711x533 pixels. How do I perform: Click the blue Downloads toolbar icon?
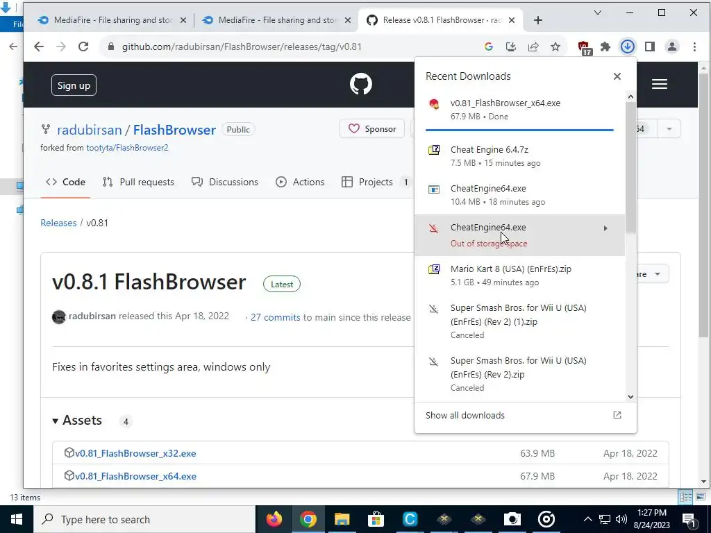pos(628,46)
